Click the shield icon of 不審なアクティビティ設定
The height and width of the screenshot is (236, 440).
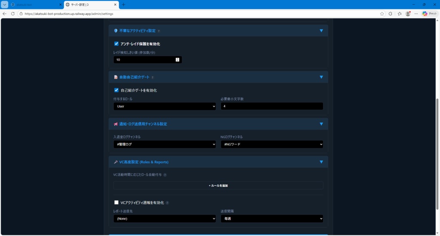[116, 31]
